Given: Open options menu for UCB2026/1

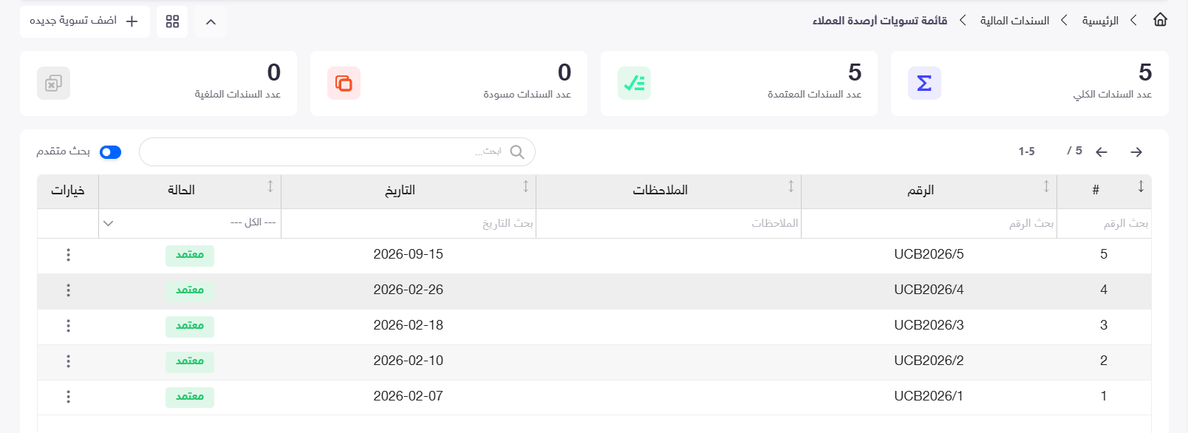Looking at the screenshot, I should (68, 397).
